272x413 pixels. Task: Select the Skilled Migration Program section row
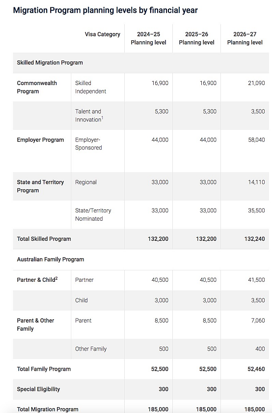click(x=141, y=63)
